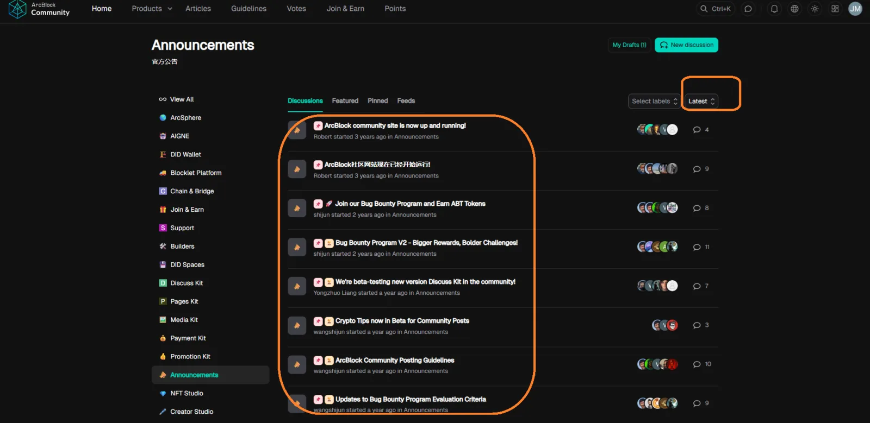Screen dimensions: 870x423
Task: Open "ArcBlock Community Posting Guidelines" post
Action: tap(395, 361)
